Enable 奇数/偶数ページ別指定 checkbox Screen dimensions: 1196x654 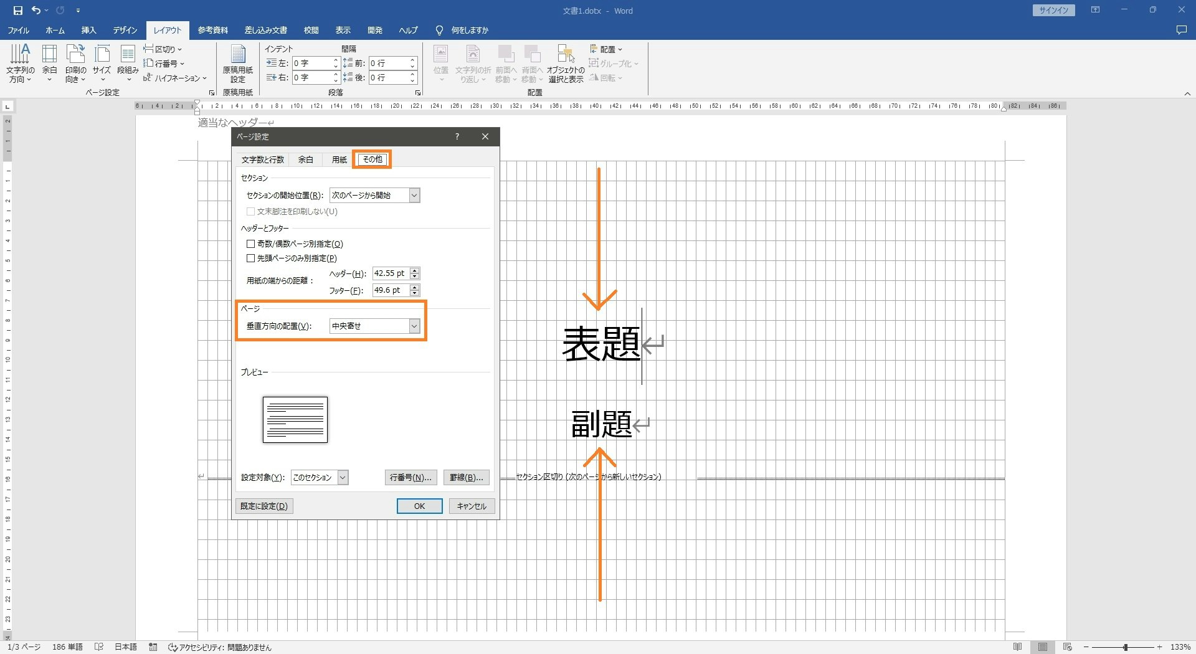[250, 244]
